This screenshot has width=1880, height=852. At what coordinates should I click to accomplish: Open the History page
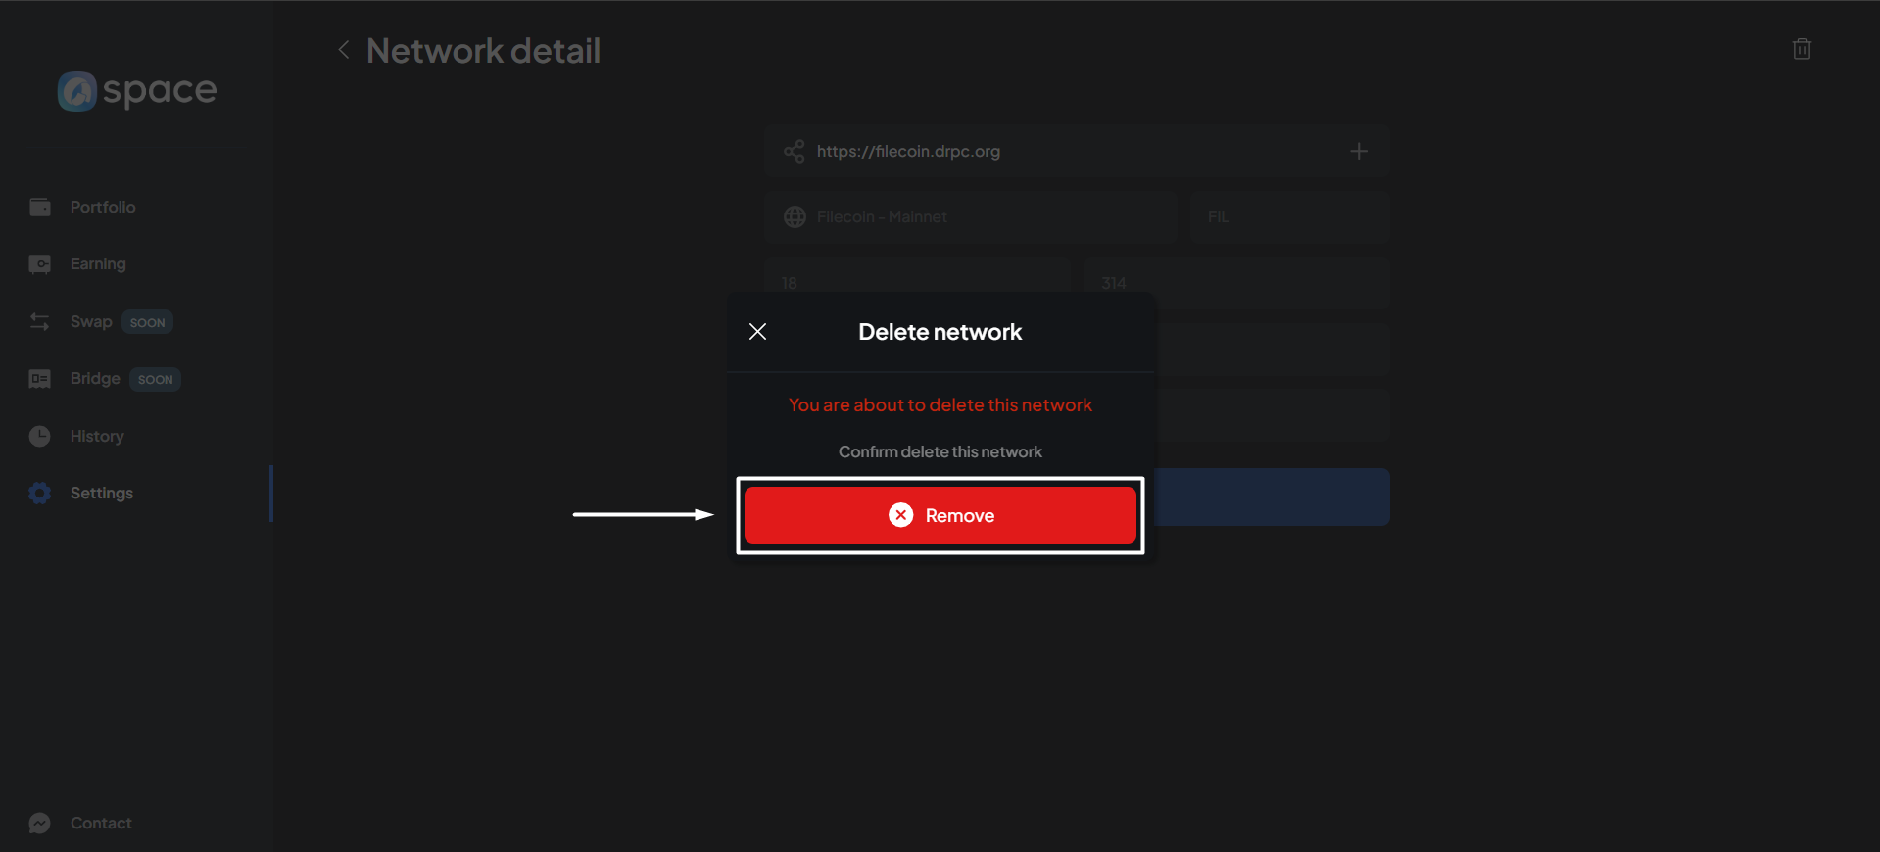tap(97, 436)
